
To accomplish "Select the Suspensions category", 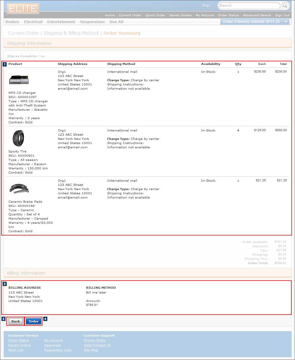I will tap(92, 21).
